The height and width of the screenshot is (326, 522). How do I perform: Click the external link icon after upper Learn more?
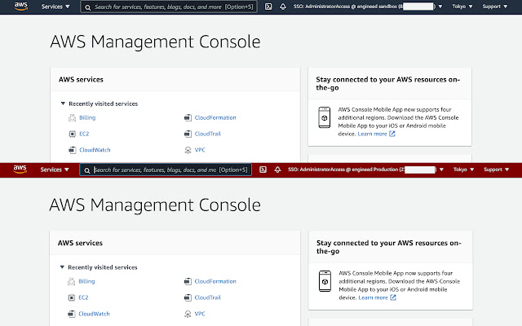click(392, 134)
